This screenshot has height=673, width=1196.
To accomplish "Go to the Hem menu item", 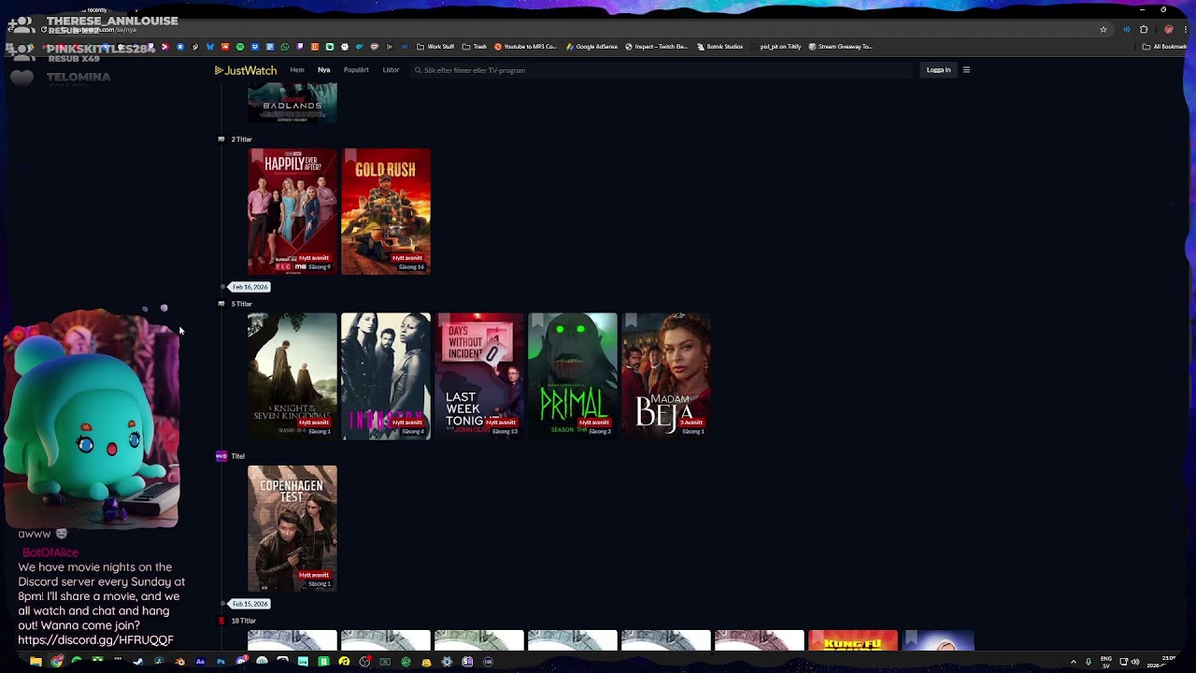I will click(297, 70).
